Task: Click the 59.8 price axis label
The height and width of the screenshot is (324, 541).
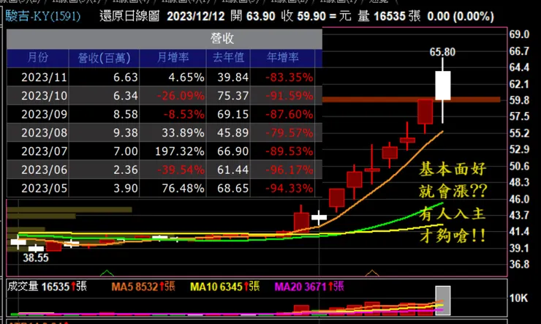Action: point(519,100)
